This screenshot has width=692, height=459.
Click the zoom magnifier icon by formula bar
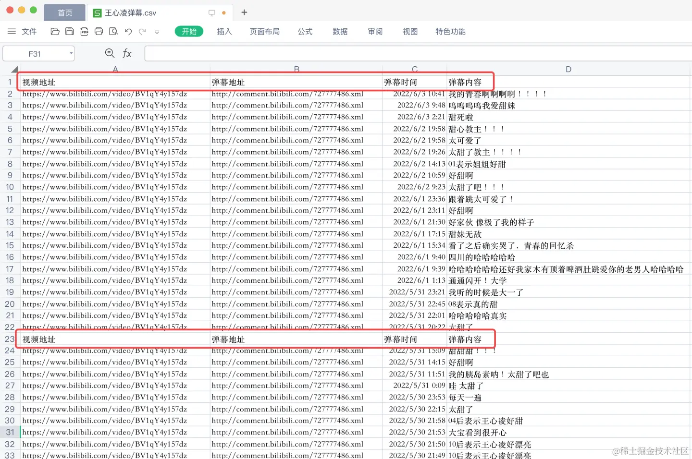point(110,53)
